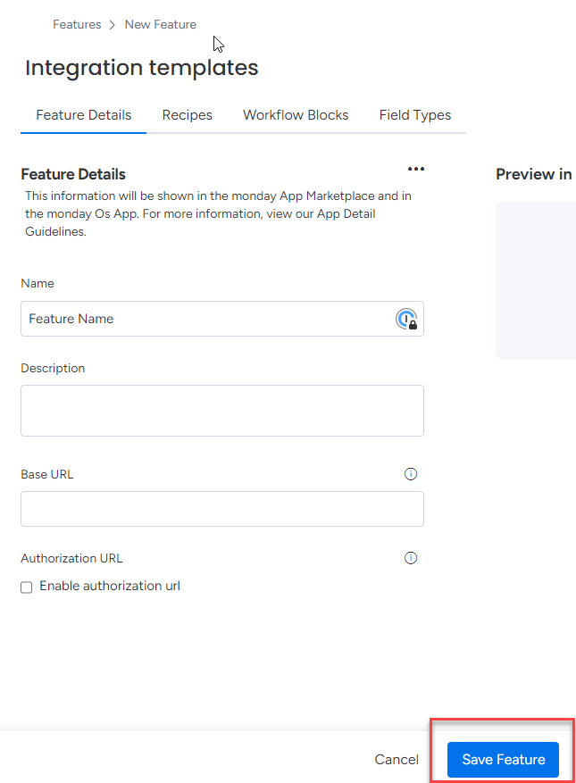576x783 pixels.
Task: Click the New Feature breadcrumb
Action: tap(161, 24)
